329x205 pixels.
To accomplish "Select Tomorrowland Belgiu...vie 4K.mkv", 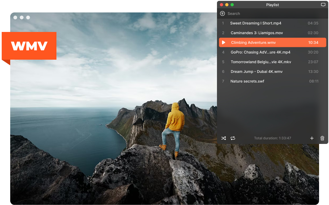I will 272,62.
